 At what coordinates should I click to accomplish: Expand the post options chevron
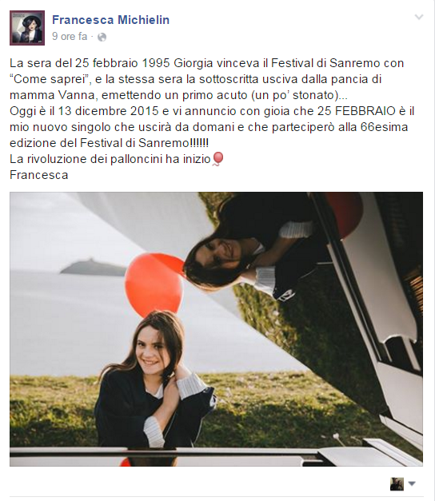[419, 17]
